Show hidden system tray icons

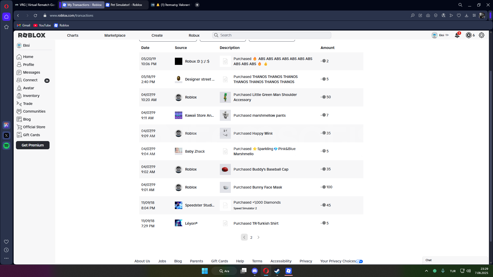pos(426,271)
